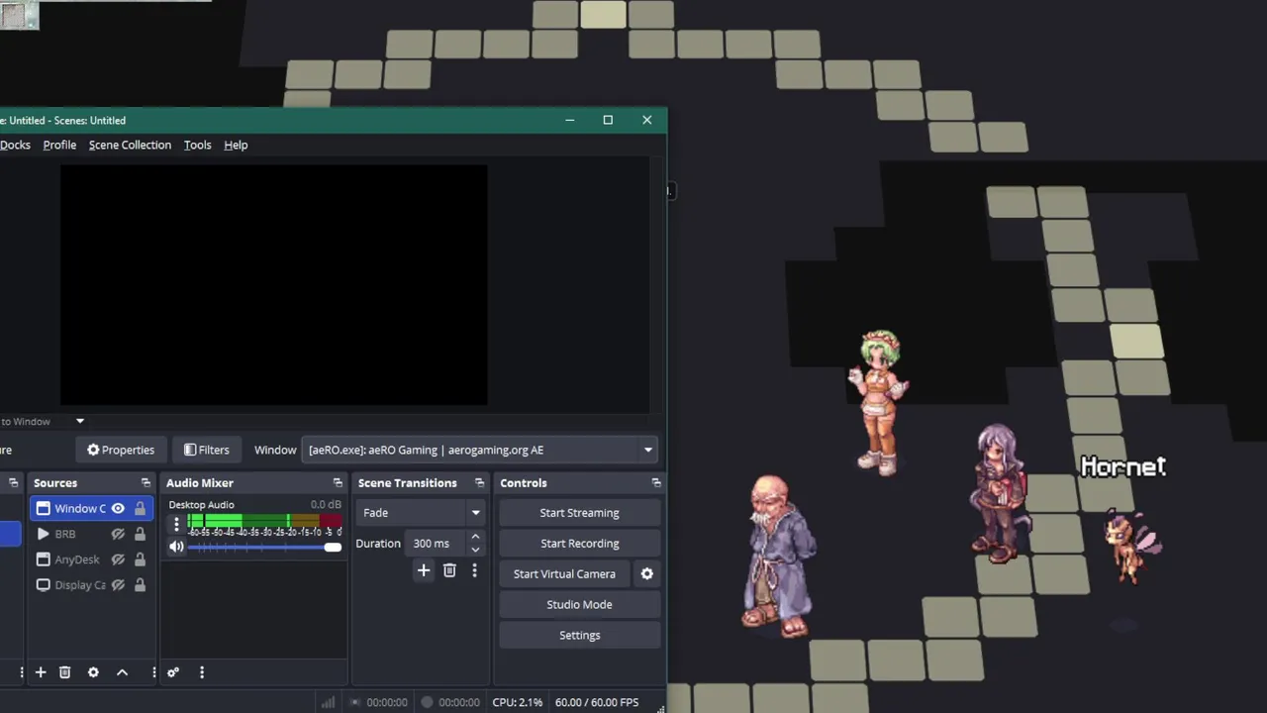
Task: Open Properties for the selected source
Action: coord(121,450)
